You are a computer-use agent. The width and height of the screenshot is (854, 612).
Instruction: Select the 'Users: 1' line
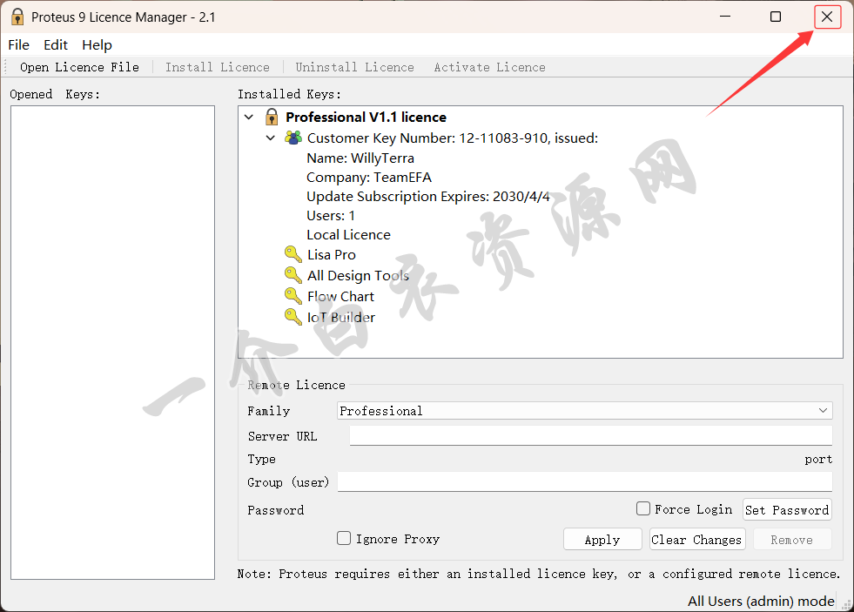[331, 216]
